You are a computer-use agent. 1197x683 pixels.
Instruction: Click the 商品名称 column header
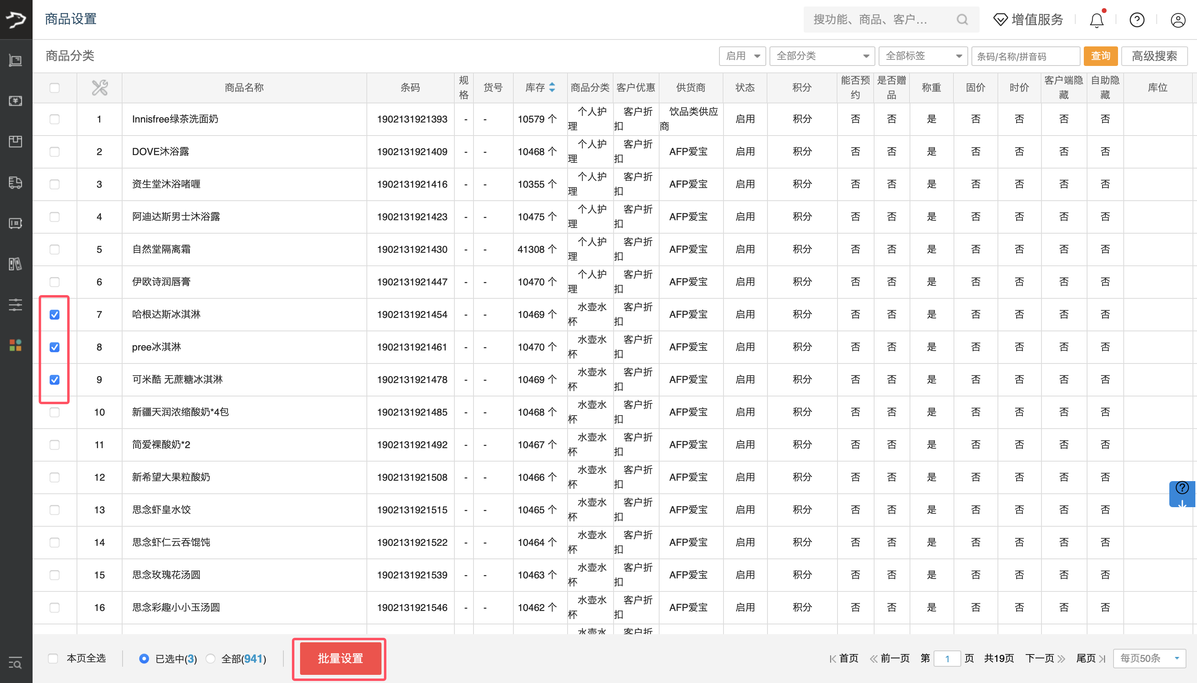click(x=244, y=88)
